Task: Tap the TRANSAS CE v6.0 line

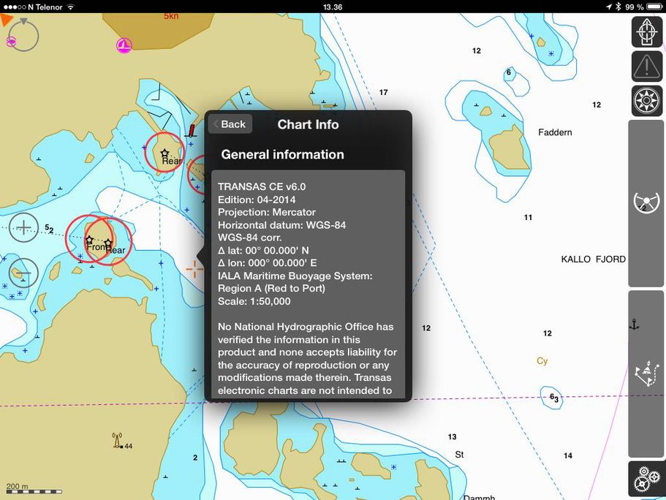Action: (x=262, y=186)
